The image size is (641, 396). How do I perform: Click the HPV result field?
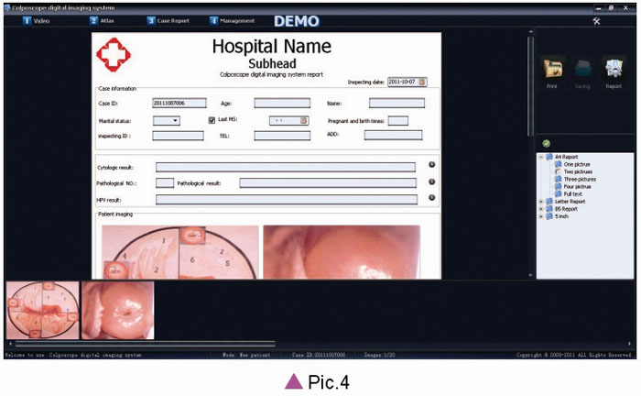pyautogui.click(x=286, y=200)
